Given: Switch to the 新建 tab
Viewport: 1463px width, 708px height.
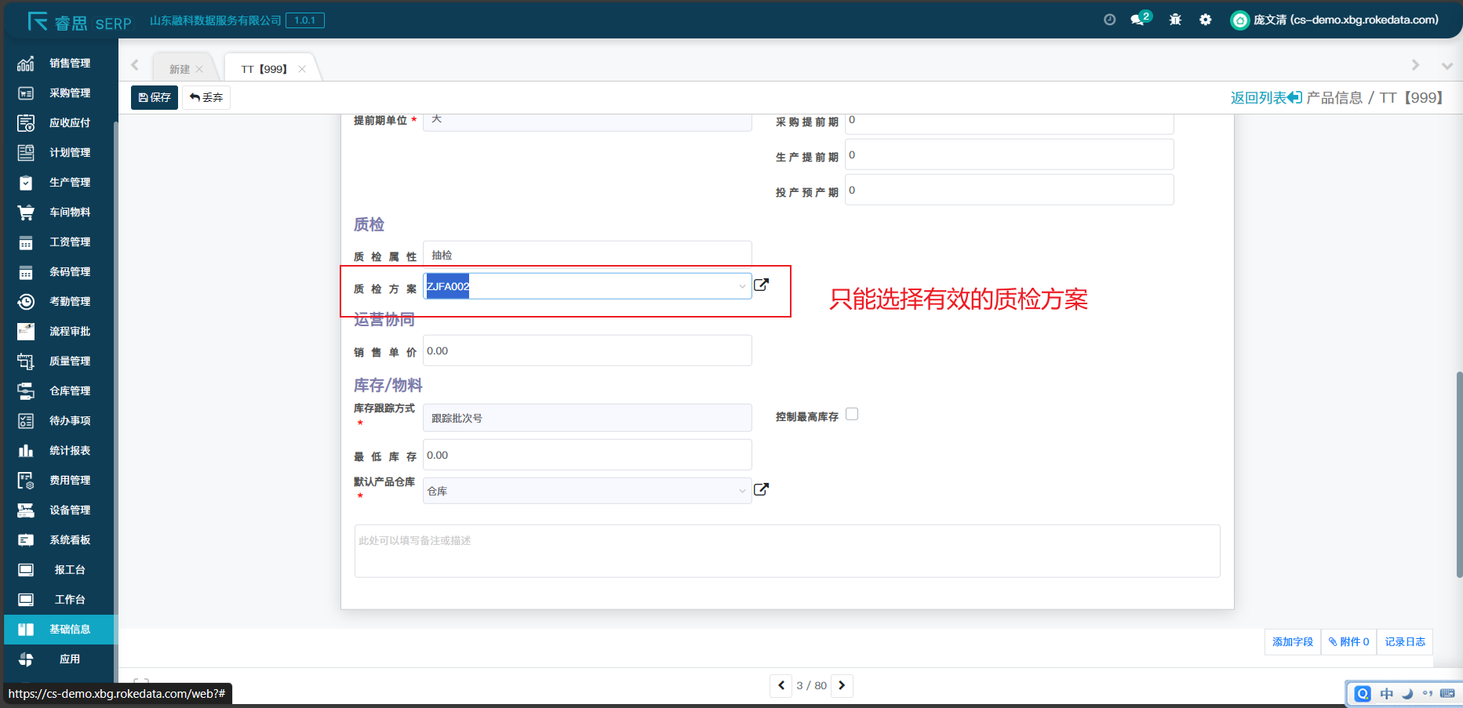Looking at the screenshot, I should click(x=180, y=69).
